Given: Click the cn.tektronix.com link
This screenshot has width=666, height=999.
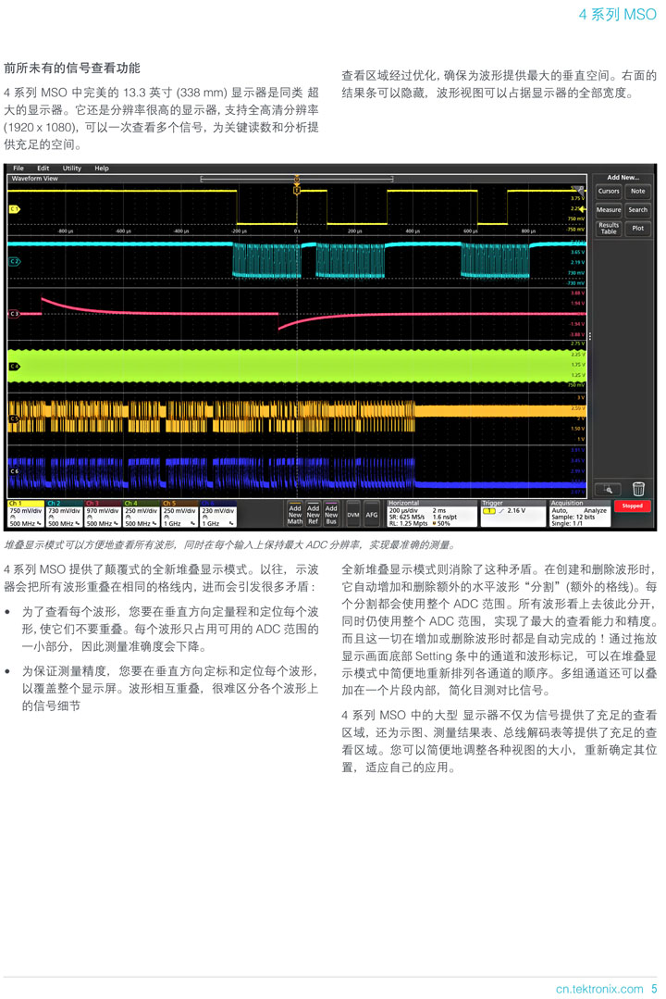Looking at the screenshot, I should coord(599,989).
